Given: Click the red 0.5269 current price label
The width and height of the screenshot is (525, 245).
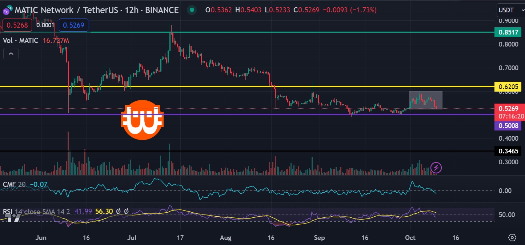Looking at the screenshot, I should (508, 108).
